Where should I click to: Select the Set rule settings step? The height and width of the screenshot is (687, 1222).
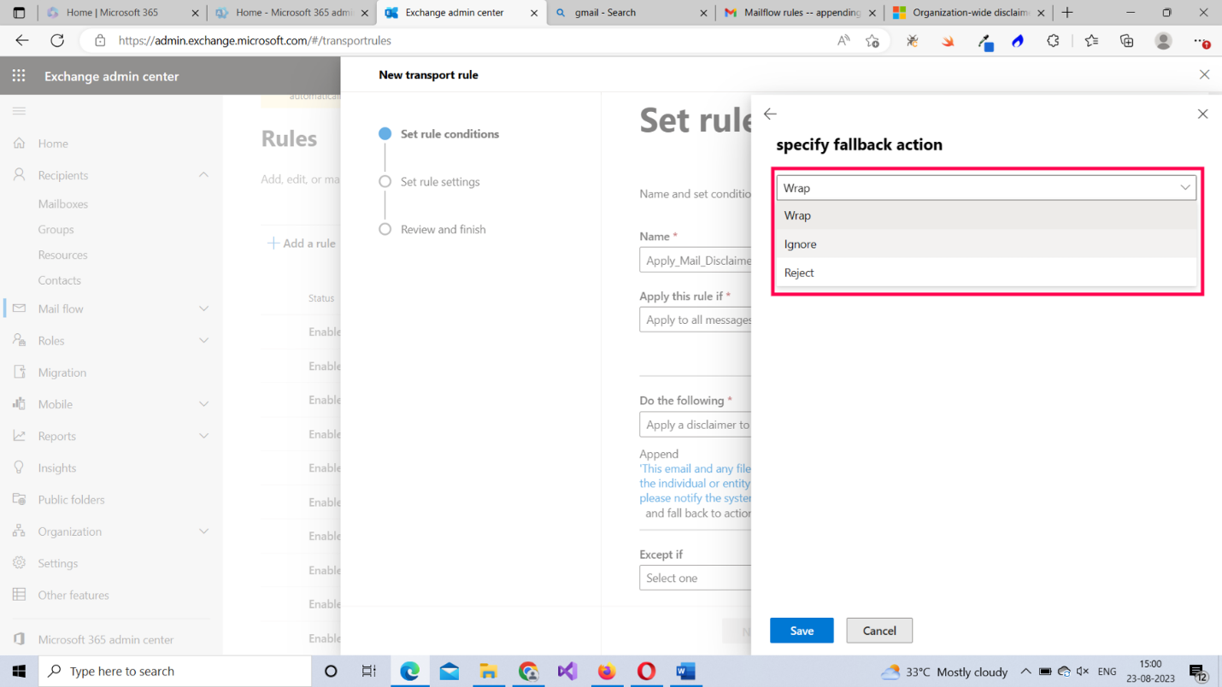click(x=439, y=182)
